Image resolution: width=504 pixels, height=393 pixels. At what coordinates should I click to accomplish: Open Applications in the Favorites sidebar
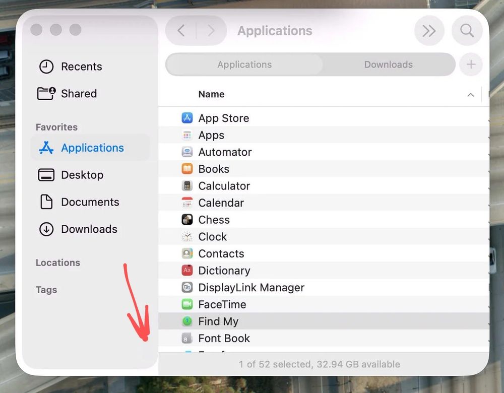[x=90, y=148]
